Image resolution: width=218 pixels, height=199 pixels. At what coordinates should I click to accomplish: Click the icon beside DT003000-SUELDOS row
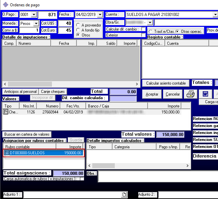6,153
